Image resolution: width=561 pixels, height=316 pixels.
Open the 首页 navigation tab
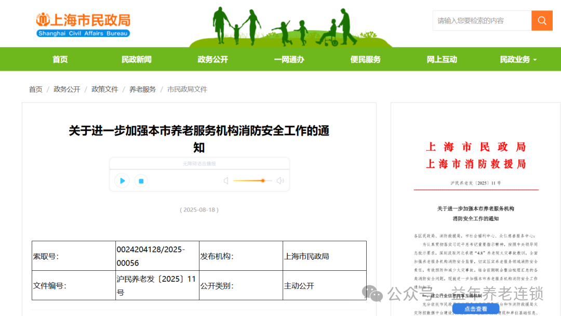60,59
